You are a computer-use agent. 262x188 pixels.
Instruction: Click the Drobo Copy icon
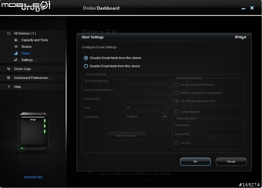coord(9,69)
